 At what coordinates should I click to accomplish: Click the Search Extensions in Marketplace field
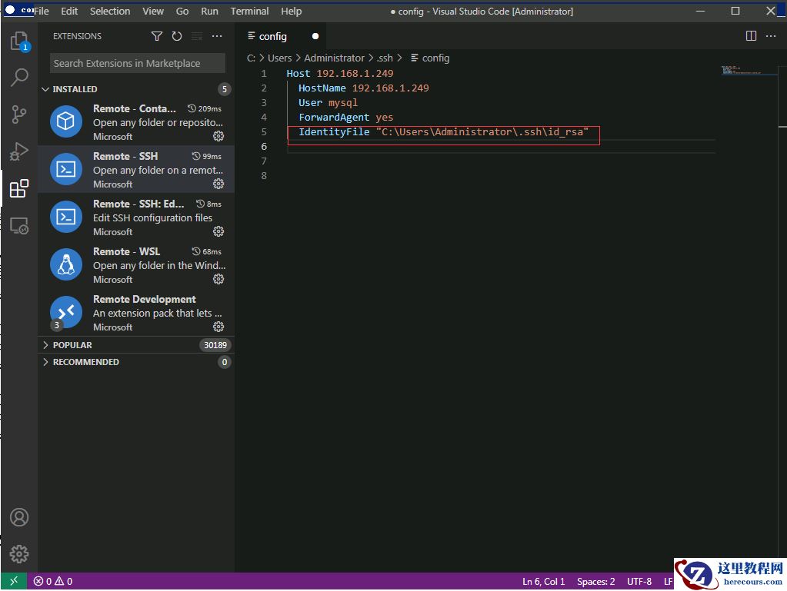137,64
